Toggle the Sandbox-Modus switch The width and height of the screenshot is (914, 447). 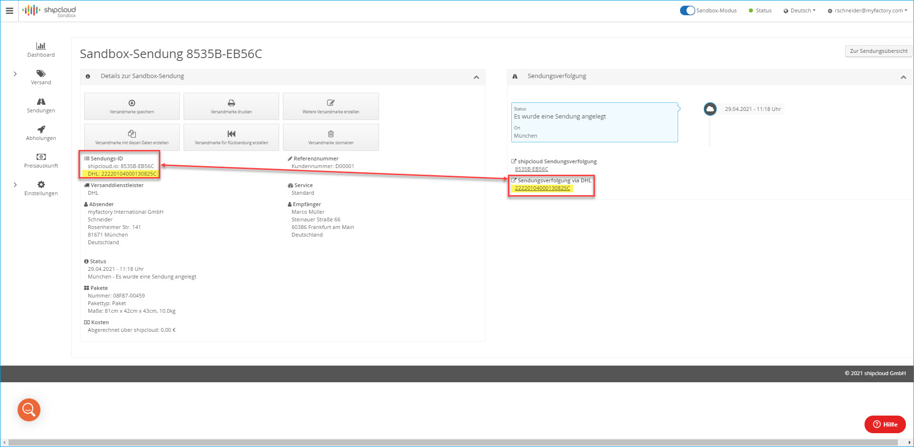687,10
